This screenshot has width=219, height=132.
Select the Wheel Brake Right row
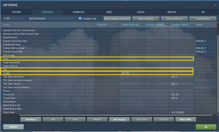pos(109,109)
